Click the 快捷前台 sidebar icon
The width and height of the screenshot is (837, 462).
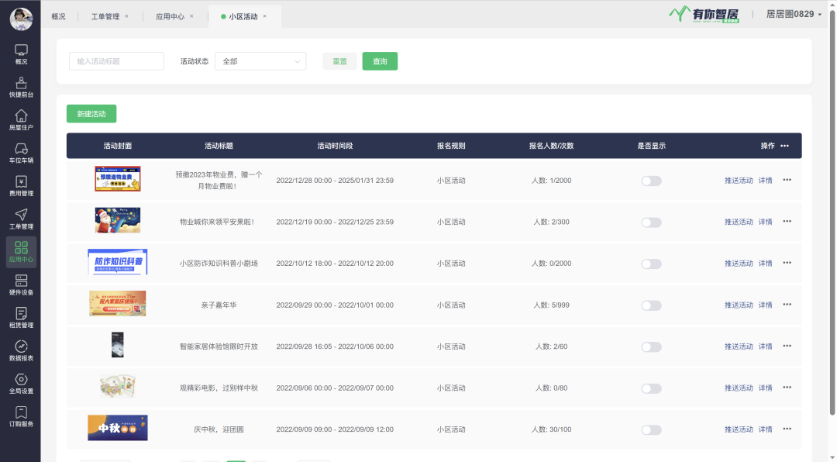click(21, 87)
